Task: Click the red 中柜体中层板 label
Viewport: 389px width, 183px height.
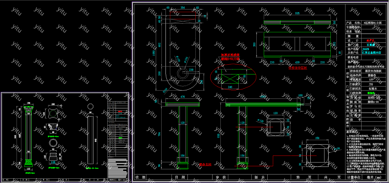Action: [297, 68]
